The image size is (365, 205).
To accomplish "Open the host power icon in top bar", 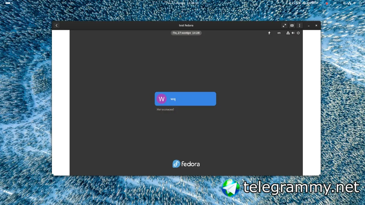I will pyautogui.click(x=360, y=3).
